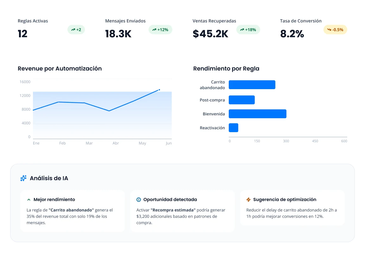Click the sparkle icon beside Análisis de IA
This screenshot has width=365, height=257.
(x=23, y=178)
